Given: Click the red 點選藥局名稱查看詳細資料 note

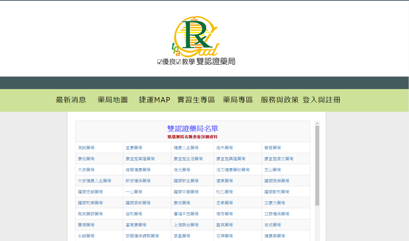Looking at the screenshot, I should pos(193,137).
